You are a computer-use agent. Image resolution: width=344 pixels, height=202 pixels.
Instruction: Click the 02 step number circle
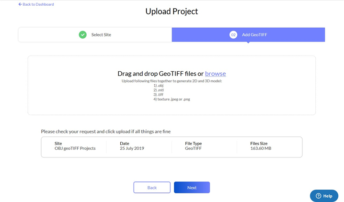pyautogui.click(x=233, y=34)
